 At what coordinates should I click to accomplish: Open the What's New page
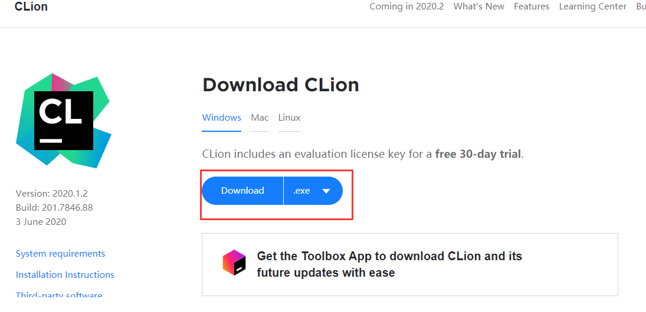pos(478,6)
